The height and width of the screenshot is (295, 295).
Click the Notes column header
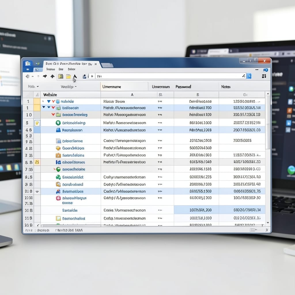226,86
